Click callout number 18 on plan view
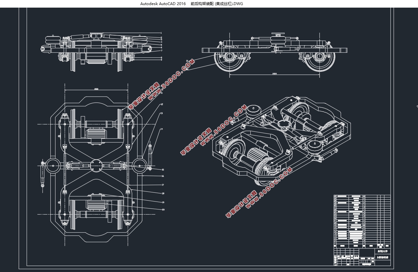This screenshot has height=272, width=418. coord(163,193)
